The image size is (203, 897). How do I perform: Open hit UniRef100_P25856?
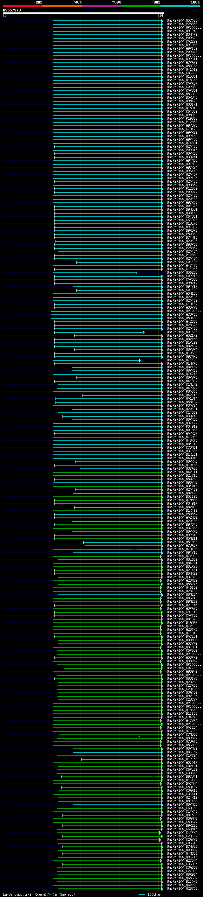pyautogui.click(x=182, y=24)
